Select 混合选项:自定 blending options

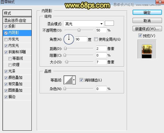click(x=17, y=20)
